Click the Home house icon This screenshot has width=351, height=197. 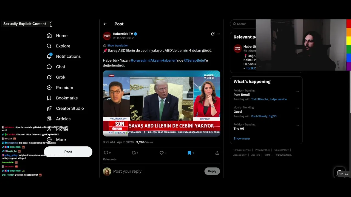coord(49,36)
